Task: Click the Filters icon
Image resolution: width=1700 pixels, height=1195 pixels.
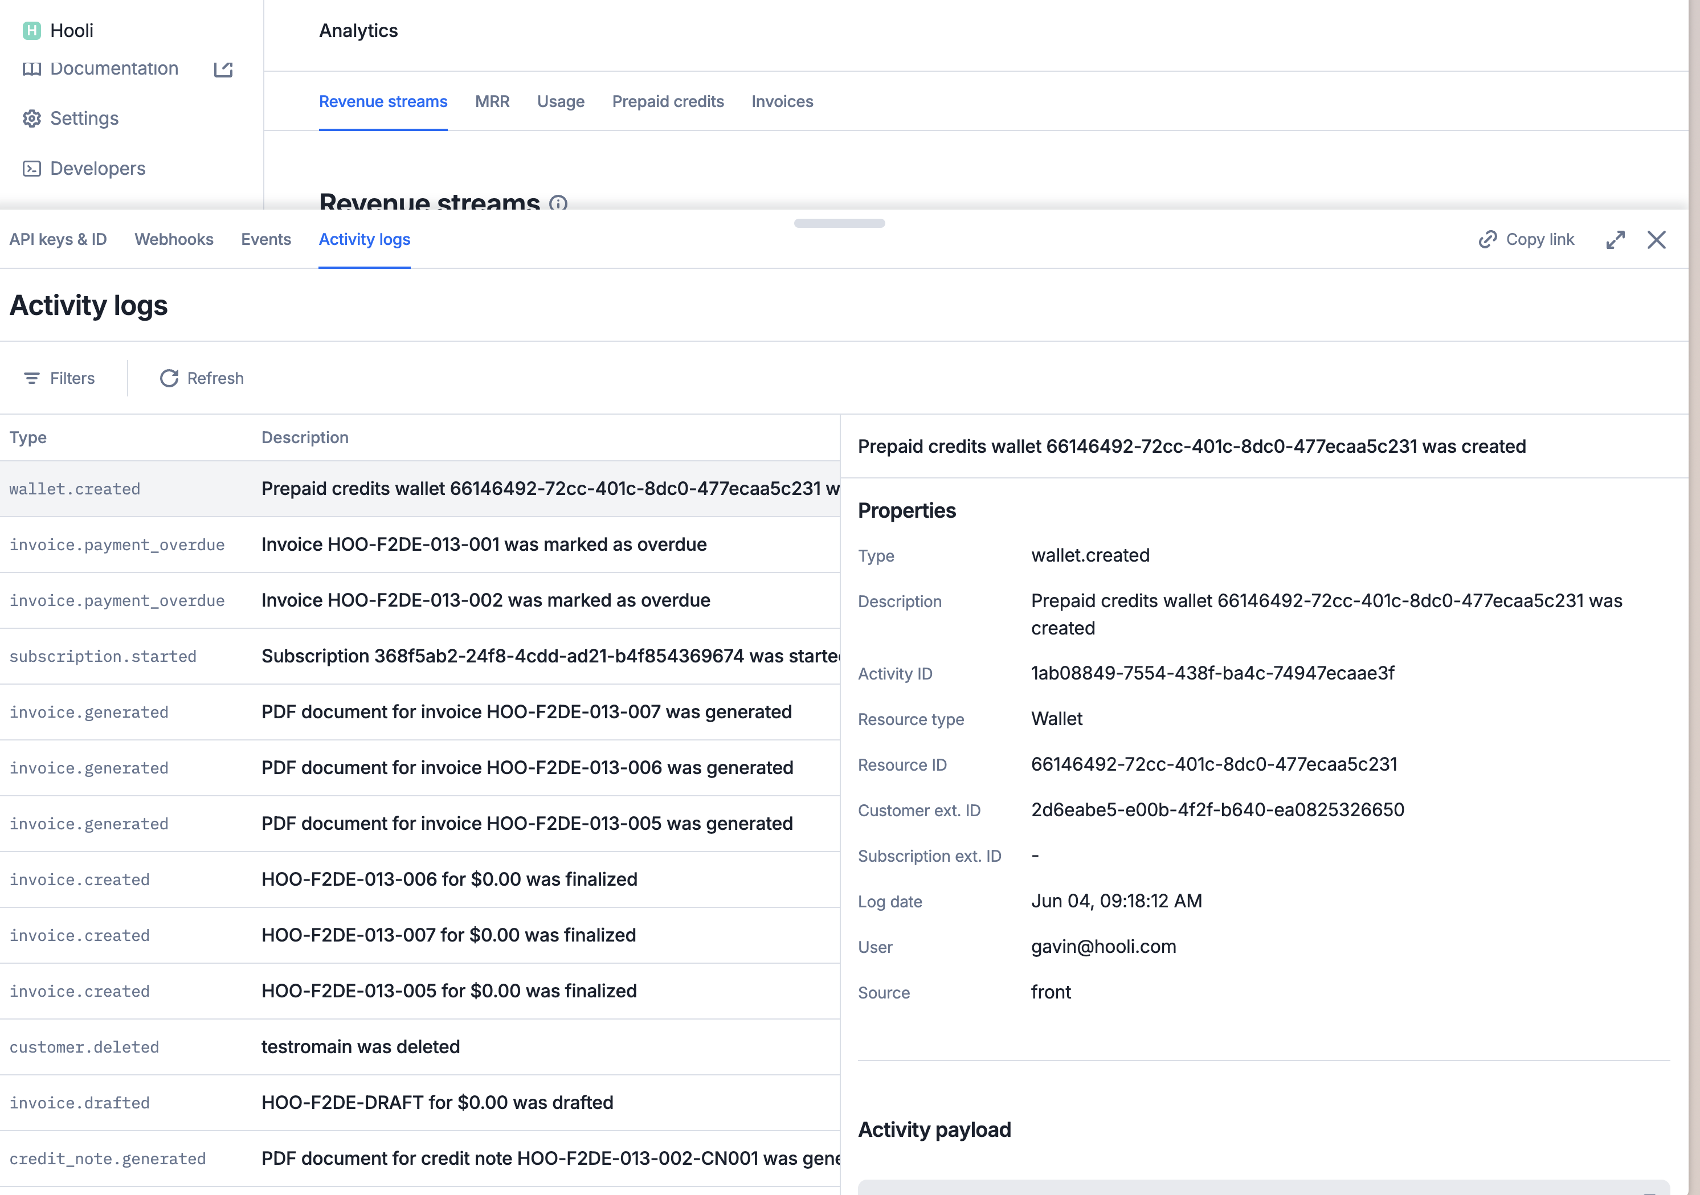Action: coord(32,378)
